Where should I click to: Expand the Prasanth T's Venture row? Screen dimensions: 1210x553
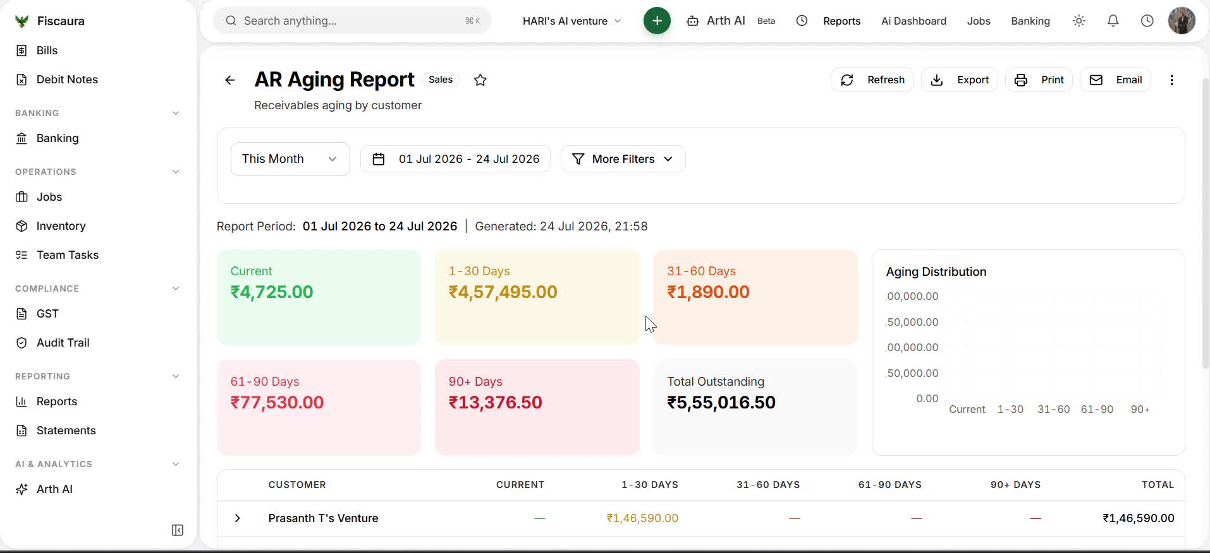pyautogui.click(x=238, y=518)
